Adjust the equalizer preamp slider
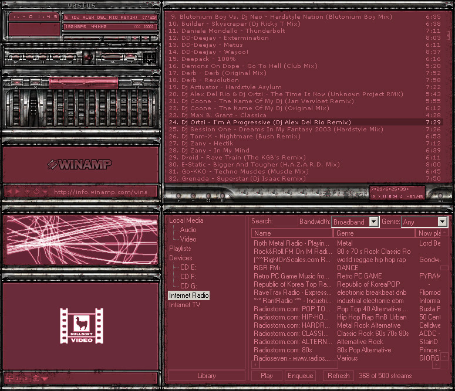The width and height of the screenshot is (455, 391). 16,108
